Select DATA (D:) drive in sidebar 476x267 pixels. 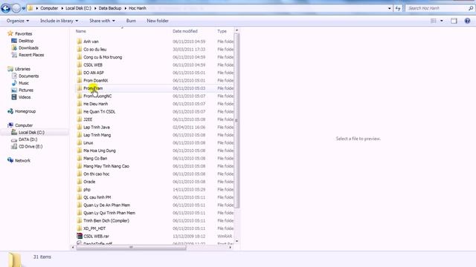(x=28, y=139)
